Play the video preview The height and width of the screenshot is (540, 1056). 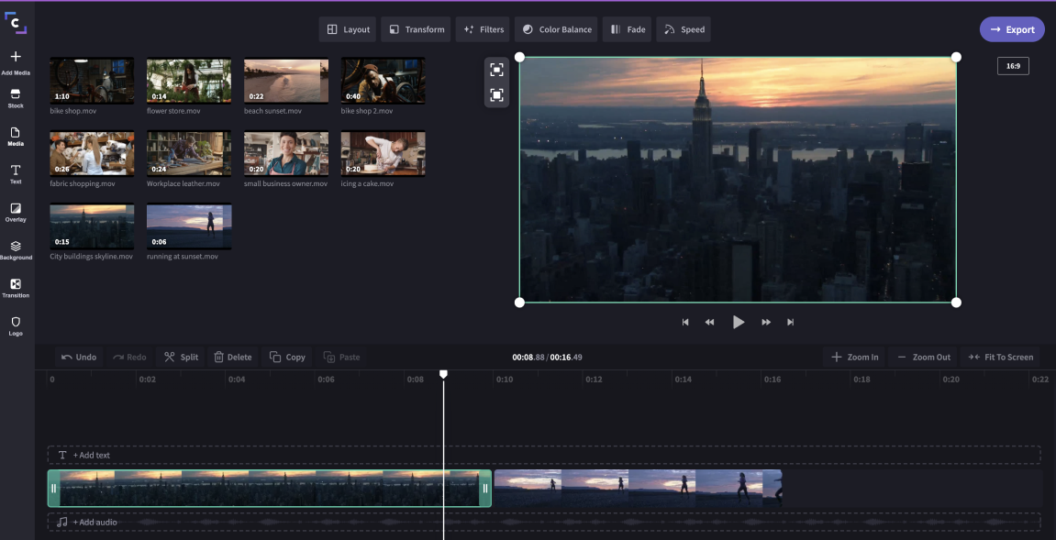pyautogui.click(x=738, y=322)
